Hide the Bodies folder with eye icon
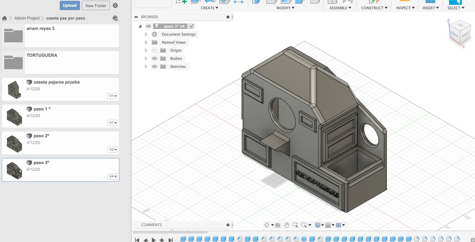This screenshot has width=475, height=242. [x=155, y=58]
